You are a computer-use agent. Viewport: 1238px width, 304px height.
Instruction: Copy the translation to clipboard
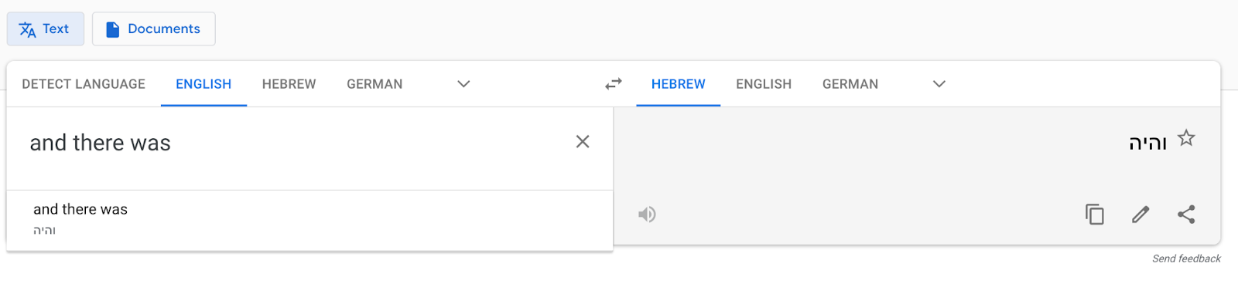[x=1095, y=214]
